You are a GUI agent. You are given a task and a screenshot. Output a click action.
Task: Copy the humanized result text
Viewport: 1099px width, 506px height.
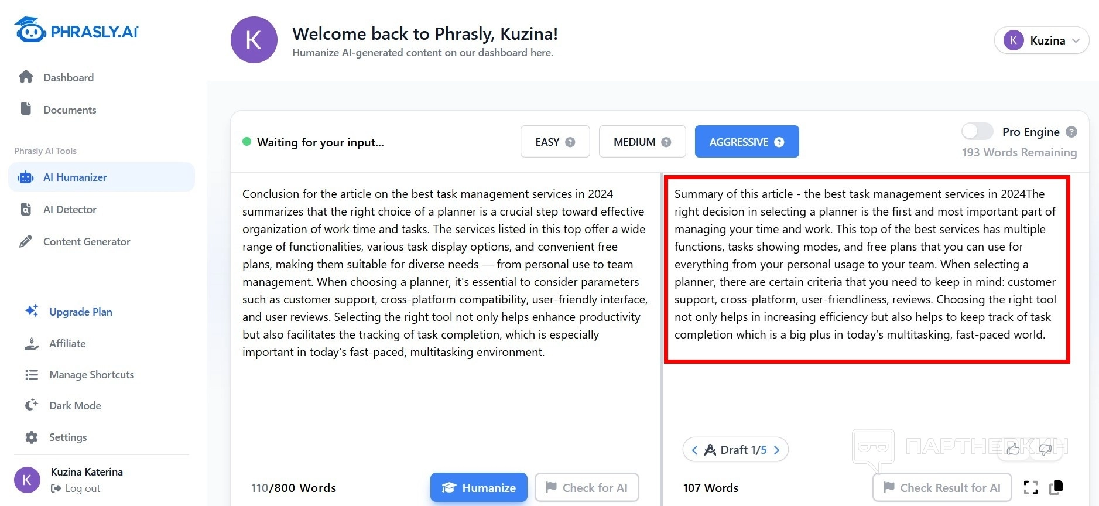pyautogui.click(x=1056, y=487)
